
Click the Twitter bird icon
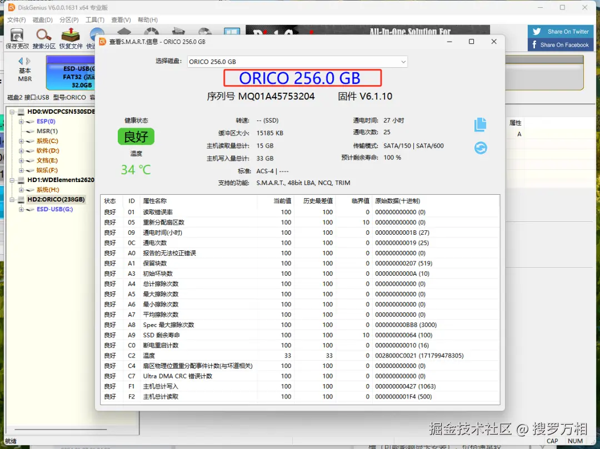(537, 32)
